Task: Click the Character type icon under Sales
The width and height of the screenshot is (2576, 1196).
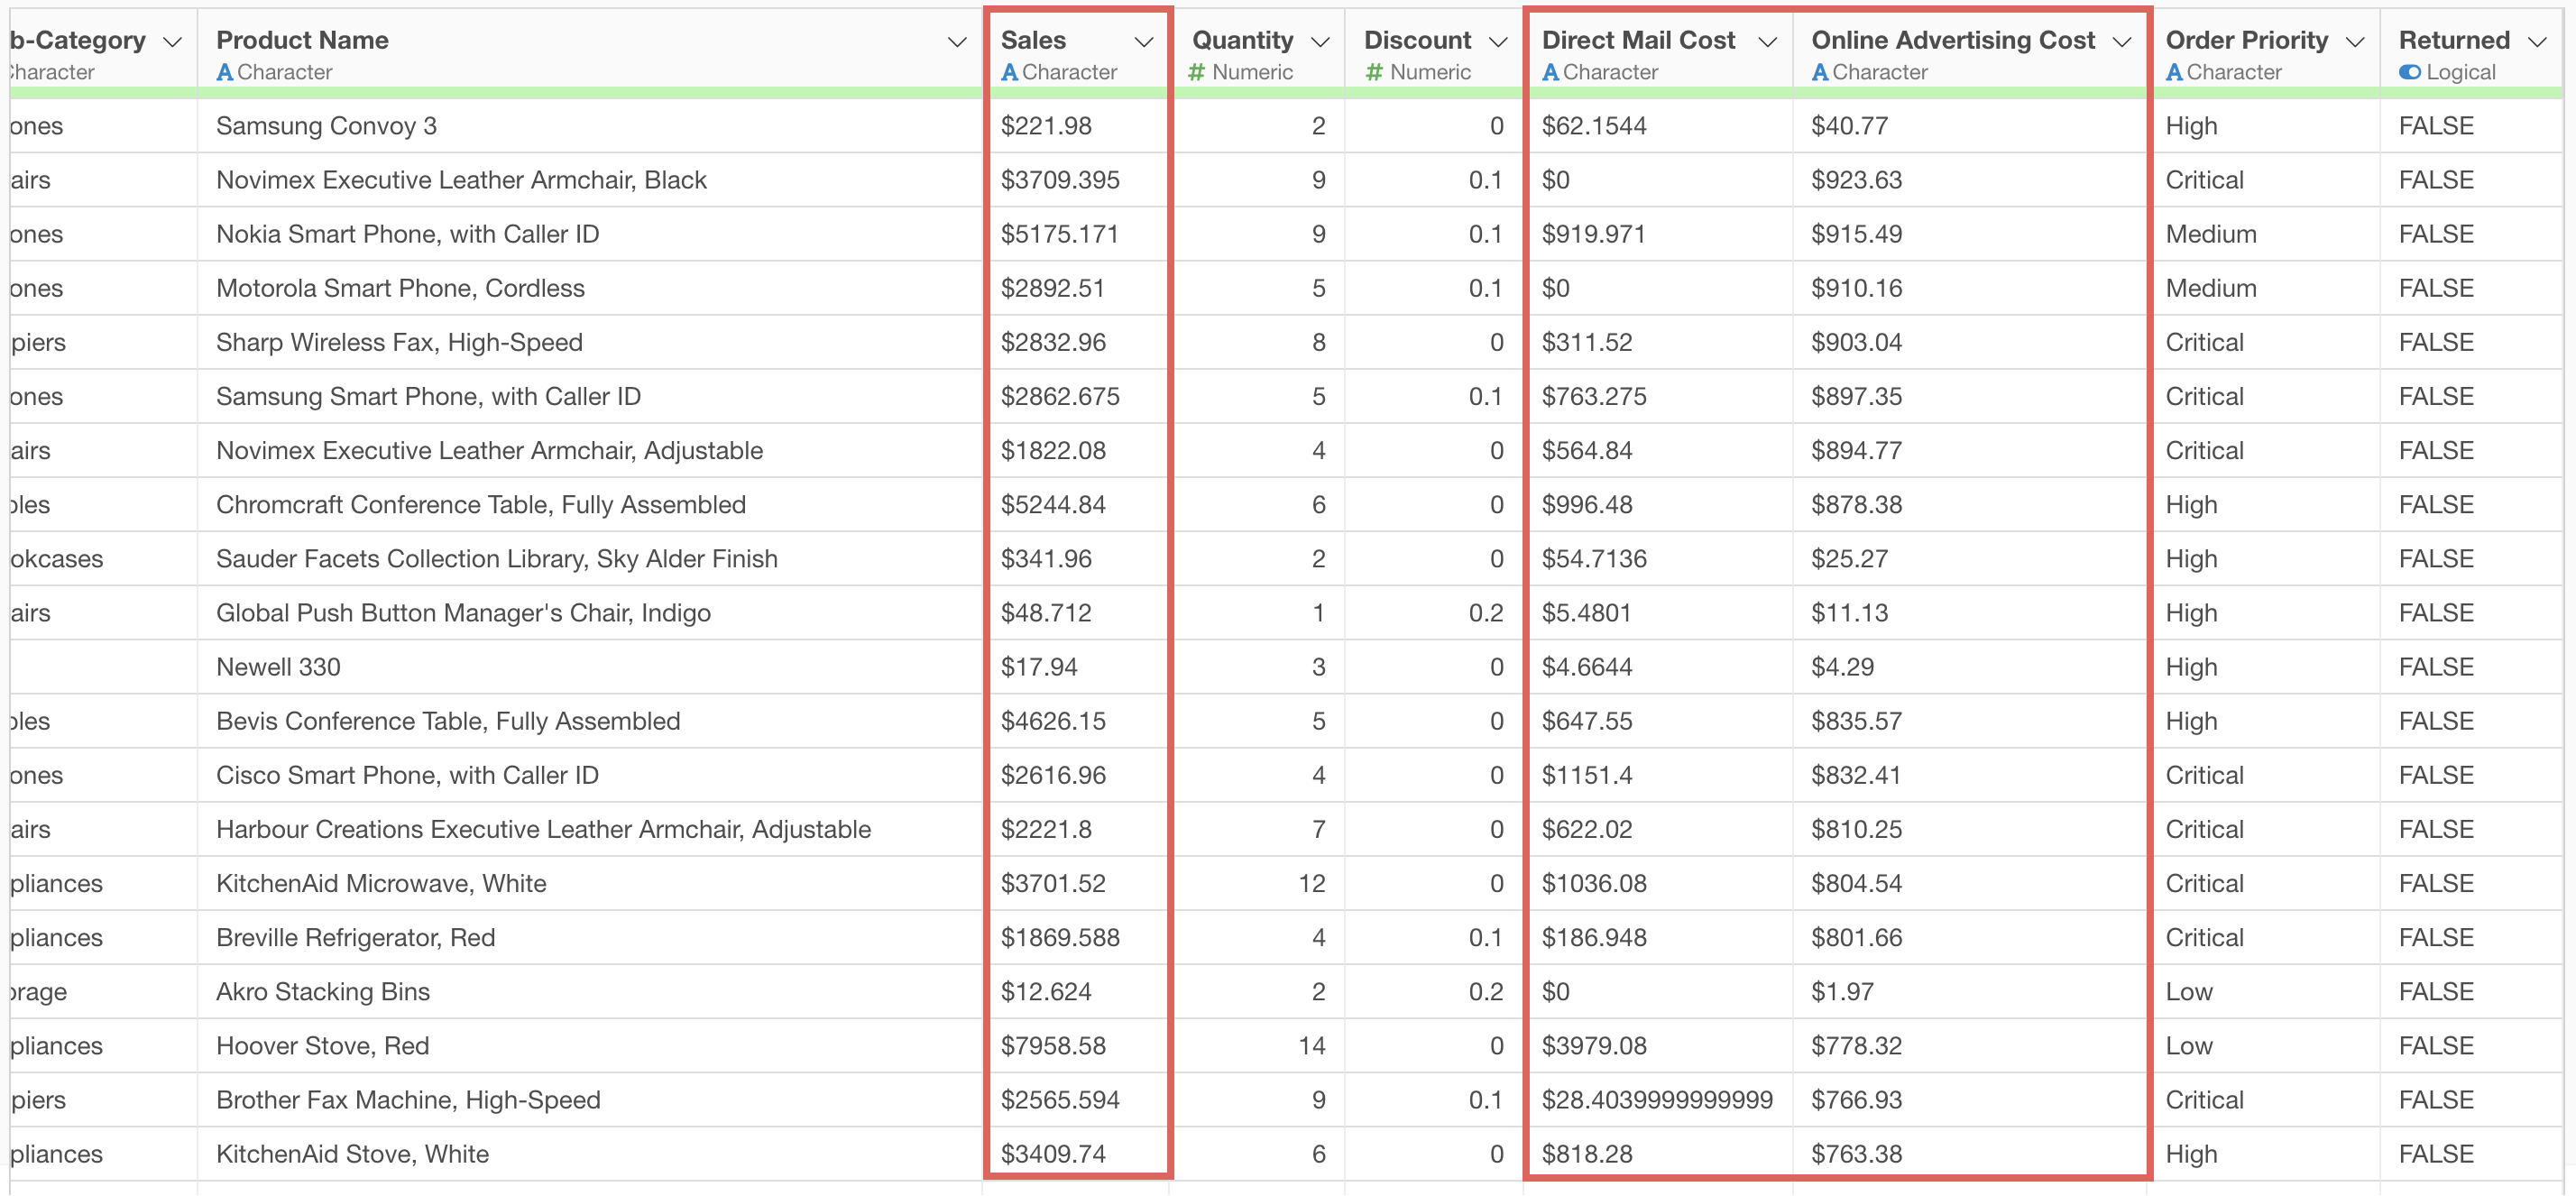Action: click(x=1010, y=72)
